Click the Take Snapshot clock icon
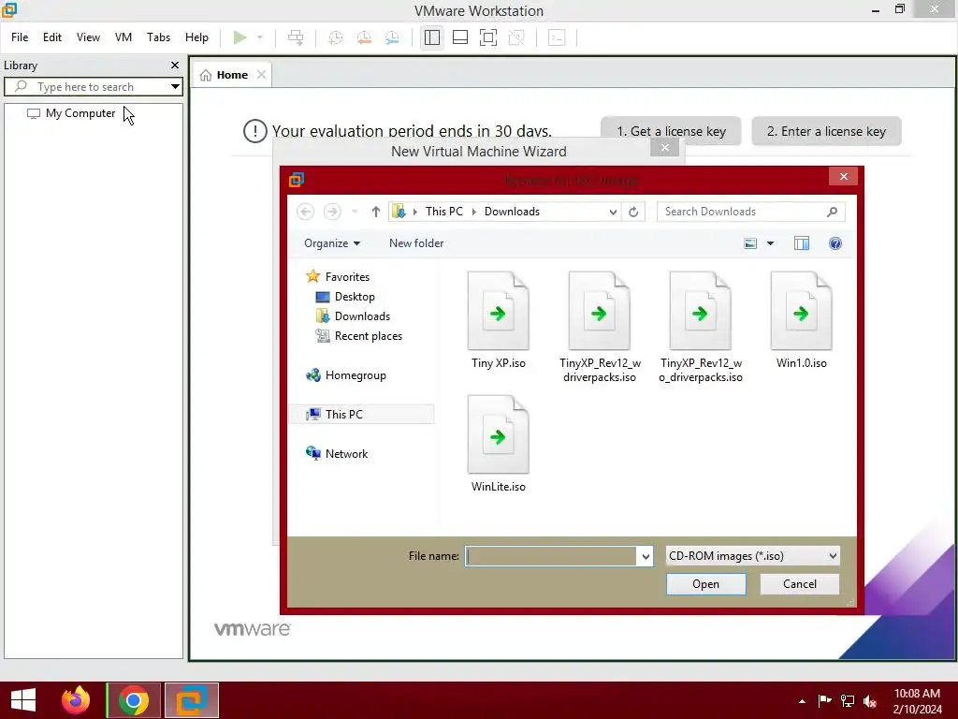 336,37
